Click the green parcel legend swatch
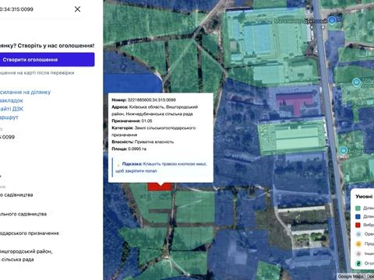This screenshot has height=280, width=374. pyautogui.click(x=358, y=208)
